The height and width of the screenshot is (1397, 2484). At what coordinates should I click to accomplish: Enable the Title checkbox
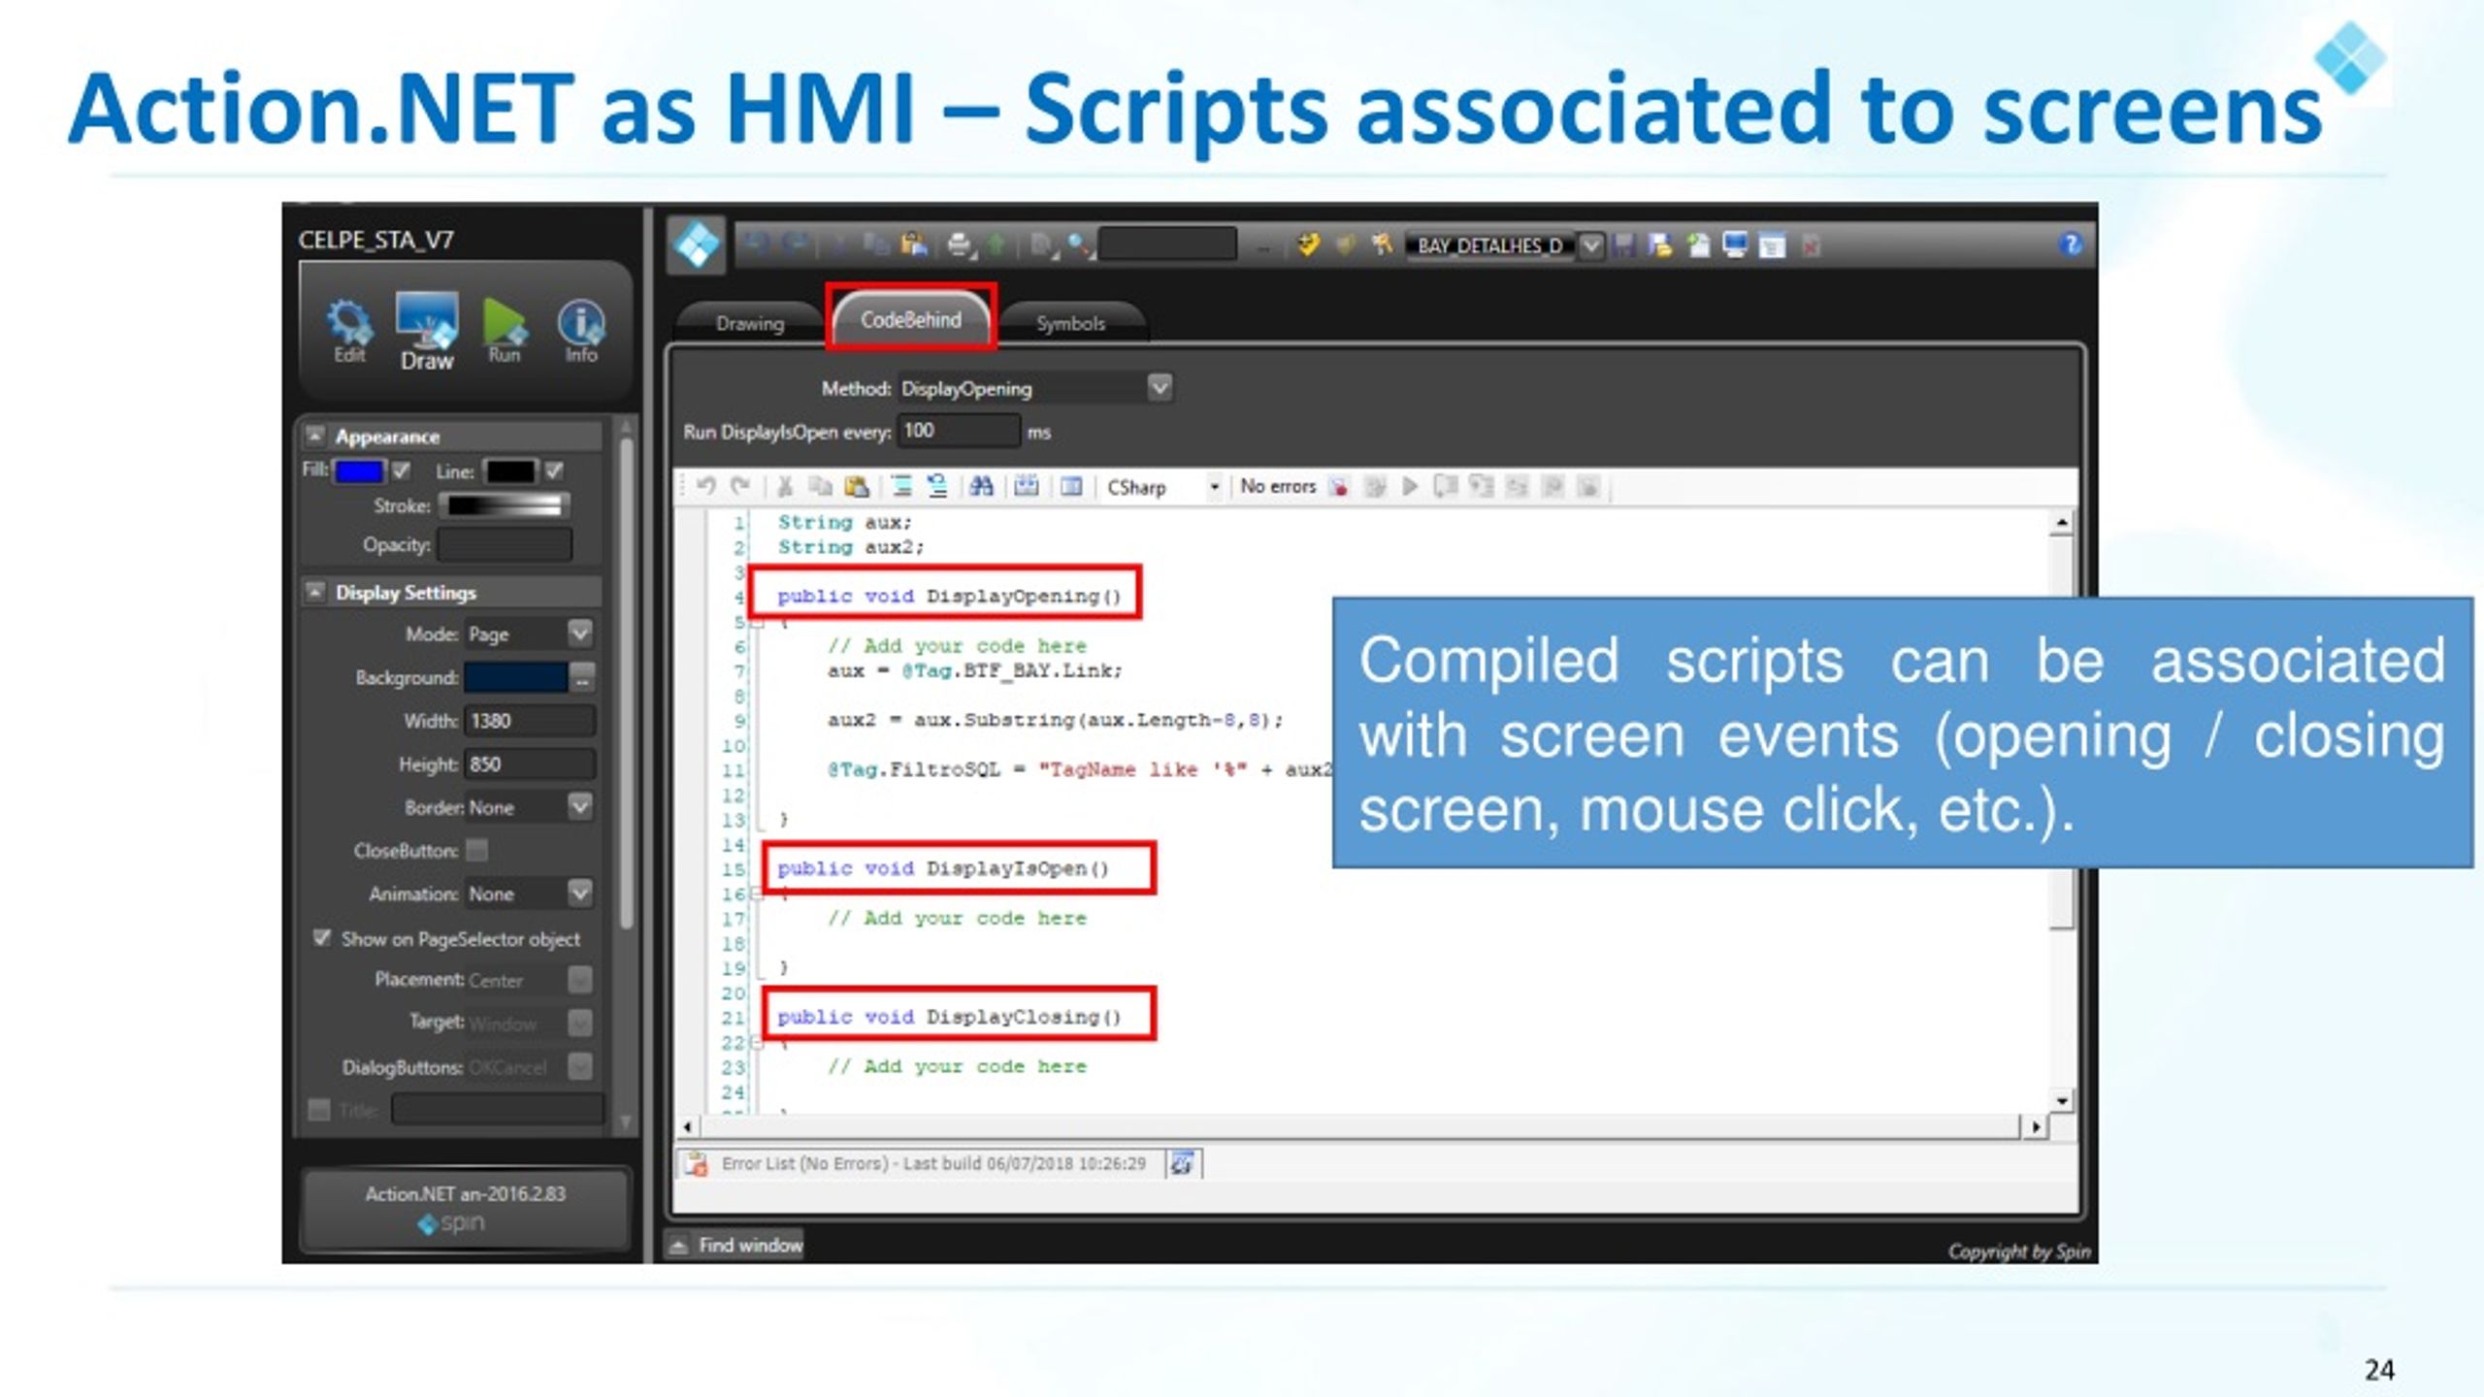(319, 1109)
